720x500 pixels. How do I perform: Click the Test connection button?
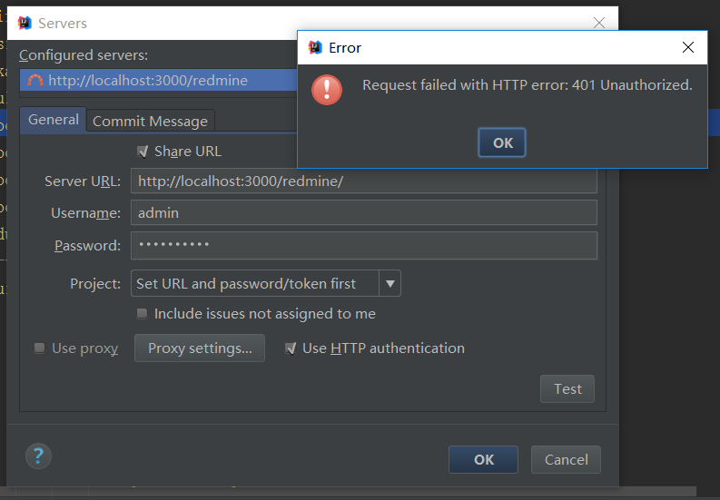[x=567, y=389]
